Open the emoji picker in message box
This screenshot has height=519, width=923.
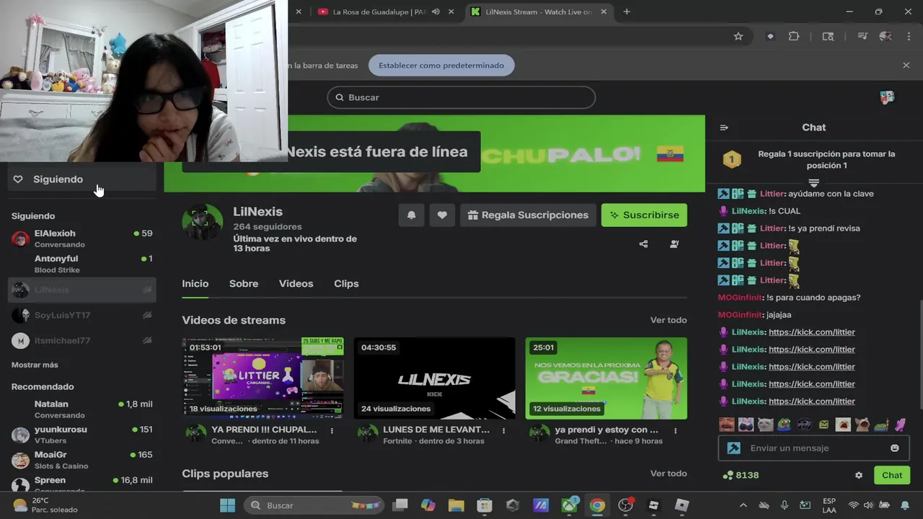coord(895,448)
